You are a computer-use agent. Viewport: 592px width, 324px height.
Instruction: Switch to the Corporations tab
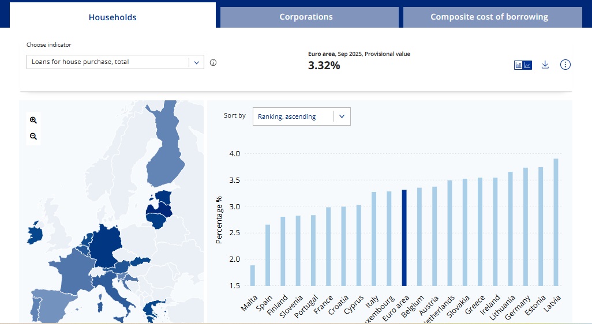click(x=306, y=17)
